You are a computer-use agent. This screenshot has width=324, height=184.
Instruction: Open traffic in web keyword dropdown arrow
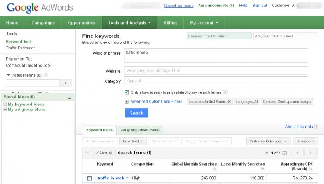click(x=127, y=178)
